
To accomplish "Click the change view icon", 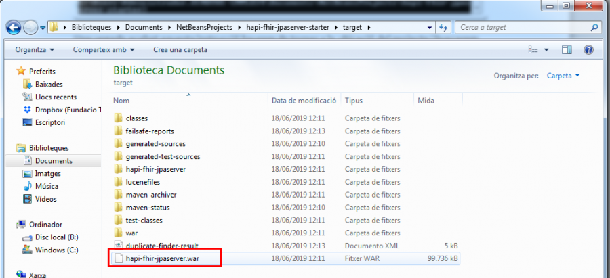I will coord(533,50).
